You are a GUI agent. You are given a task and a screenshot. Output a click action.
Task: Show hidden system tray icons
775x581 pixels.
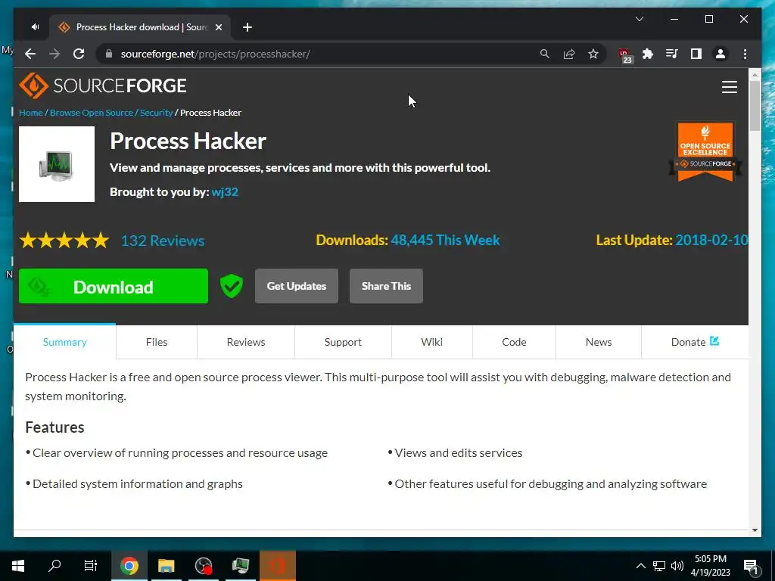[x=640, y=566]
